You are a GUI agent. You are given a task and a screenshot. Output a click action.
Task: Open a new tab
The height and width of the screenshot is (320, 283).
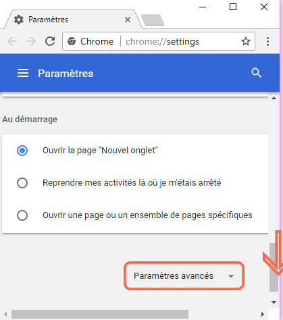[x=153, y=20]
